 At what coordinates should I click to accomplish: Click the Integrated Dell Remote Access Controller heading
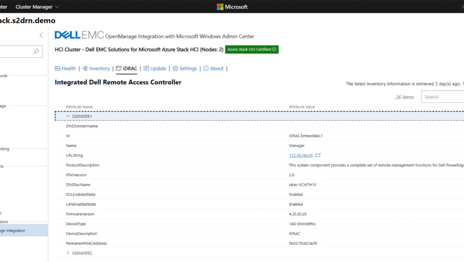point(118,82)
